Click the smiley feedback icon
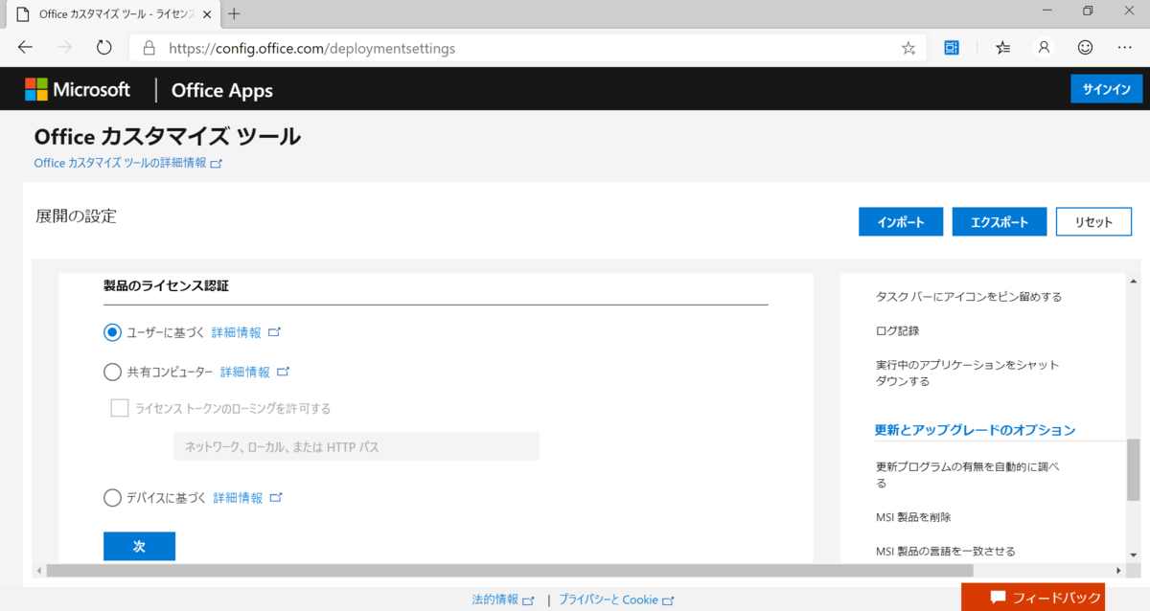This screenshot has width=1150, height=611. [x=1085, y=47]
